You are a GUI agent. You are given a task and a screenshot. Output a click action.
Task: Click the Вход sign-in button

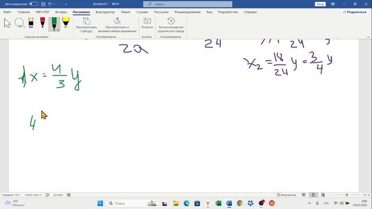320,4
